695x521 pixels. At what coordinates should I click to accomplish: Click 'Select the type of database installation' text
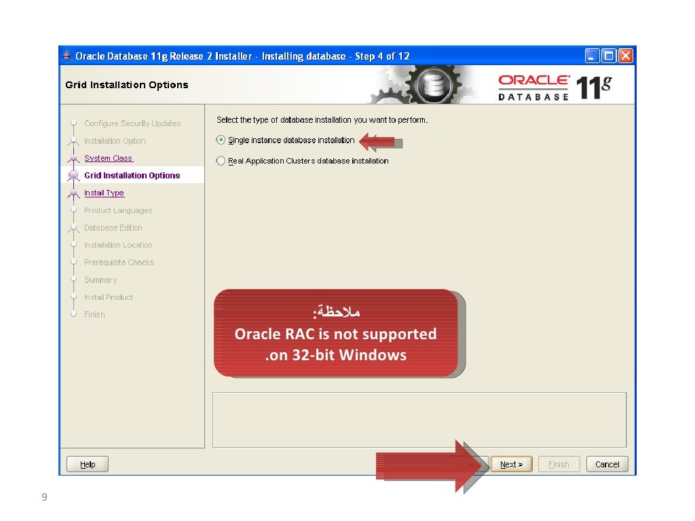pos(322,119)
